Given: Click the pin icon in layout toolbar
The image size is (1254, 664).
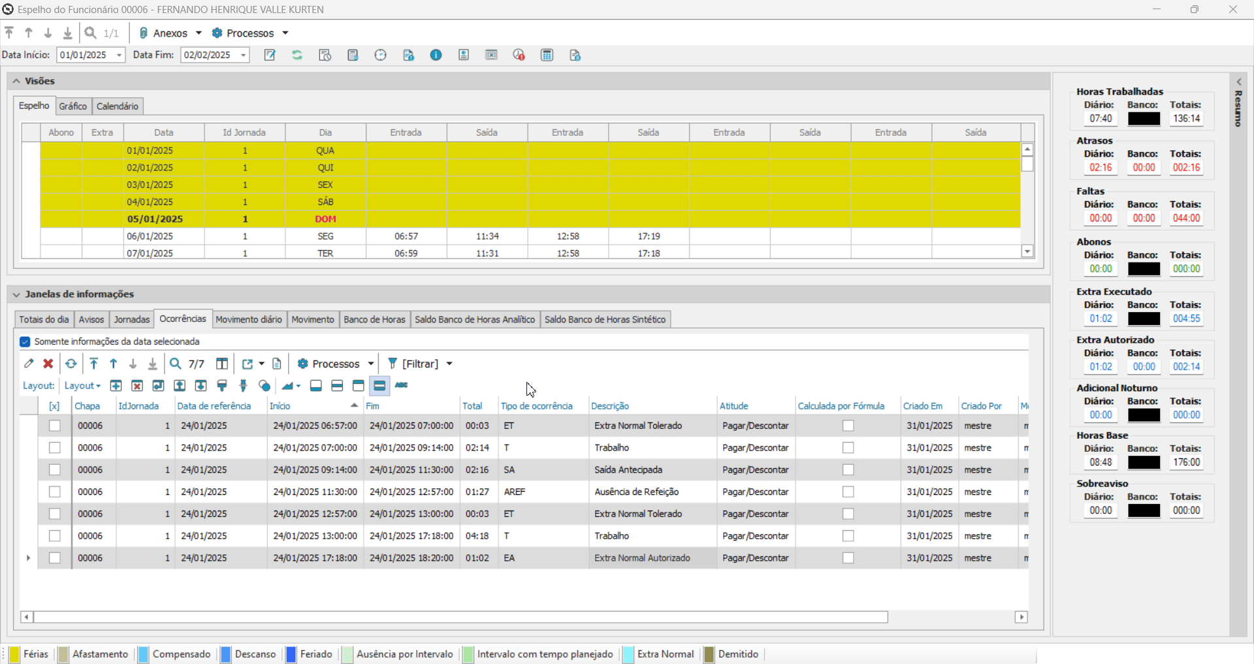Looking at the screenshot, I should point(244,386).
